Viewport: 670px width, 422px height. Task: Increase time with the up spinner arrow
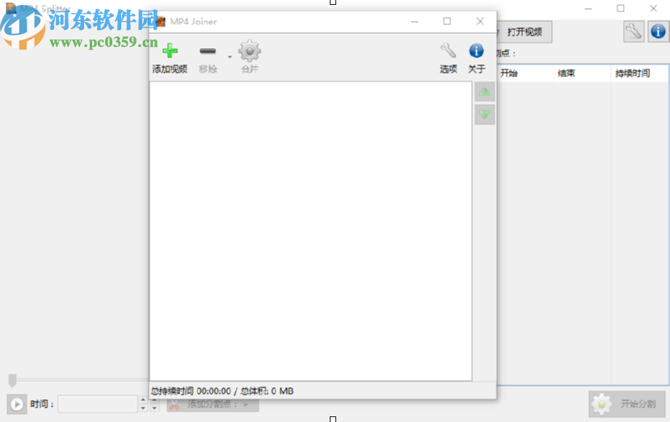pos(143,400)
